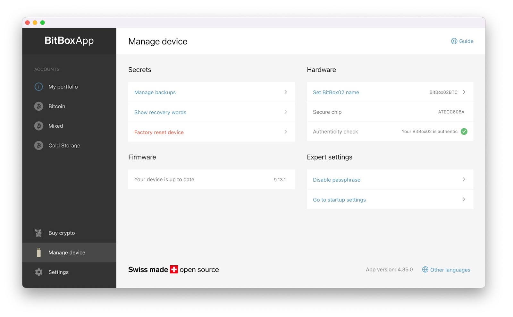
Task: Click the Show recovery words chevron
Action: [x=285, y=112]
